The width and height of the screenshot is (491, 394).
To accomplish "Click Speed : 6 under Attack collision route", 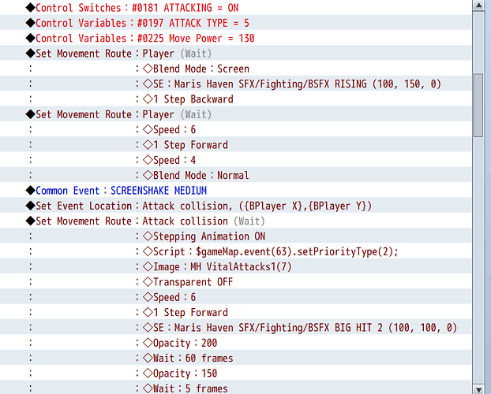I will tap(235, 297).
